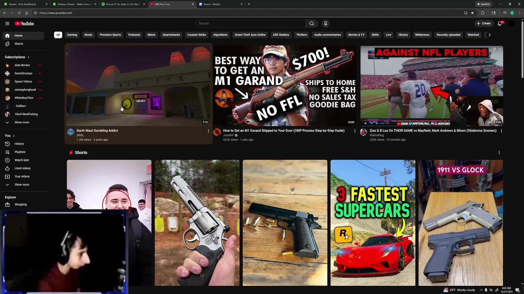The image size is (524, 294).
Task: Open Your videos page
Action: pos(23,176)
